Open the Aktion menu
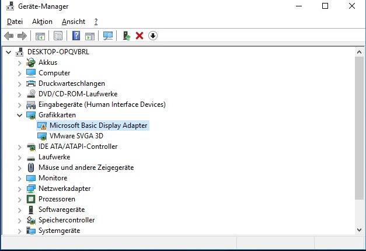 (42, 22)
